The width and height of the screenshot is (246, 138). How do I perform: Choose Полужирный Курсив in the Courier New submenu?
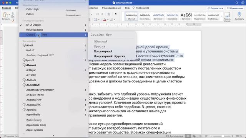[110, 56]
